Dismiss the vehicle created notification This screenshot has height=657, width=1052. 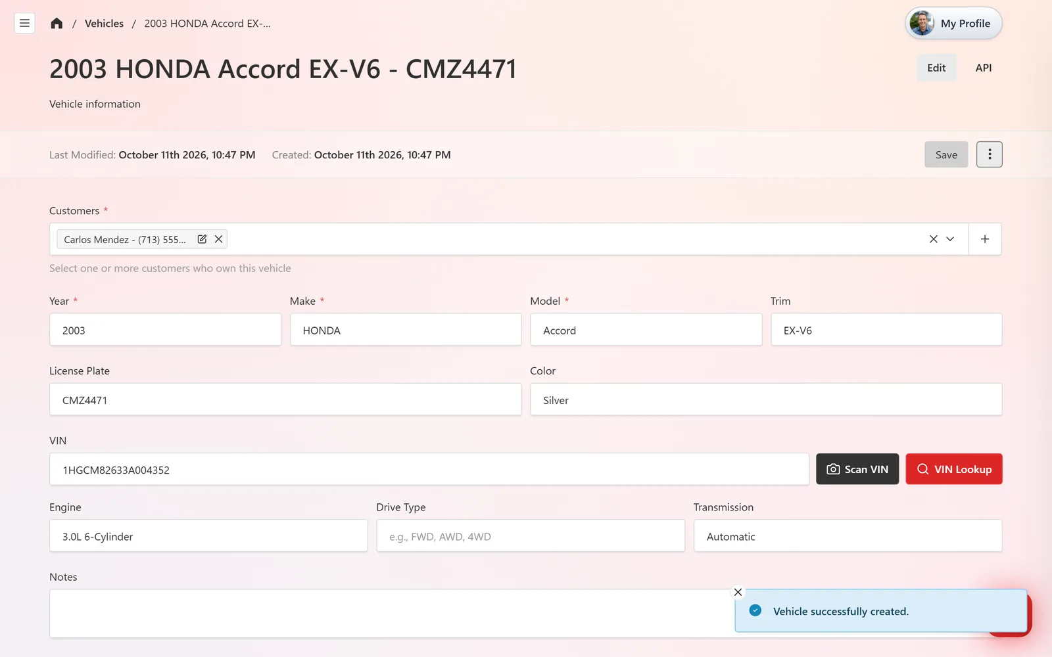[738, 592]
